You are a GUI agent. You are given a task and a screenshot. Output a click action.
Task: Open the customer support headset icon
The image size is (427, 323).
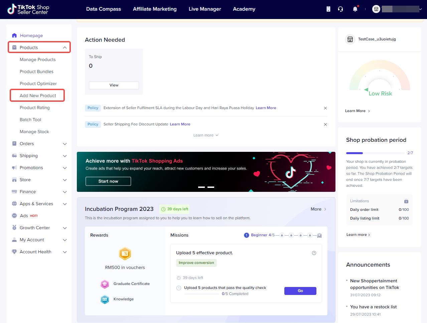340,9
